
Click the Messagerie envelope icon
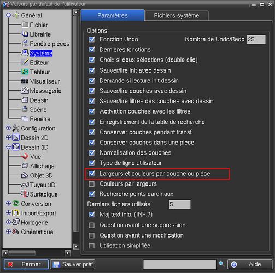coord(25,91)
